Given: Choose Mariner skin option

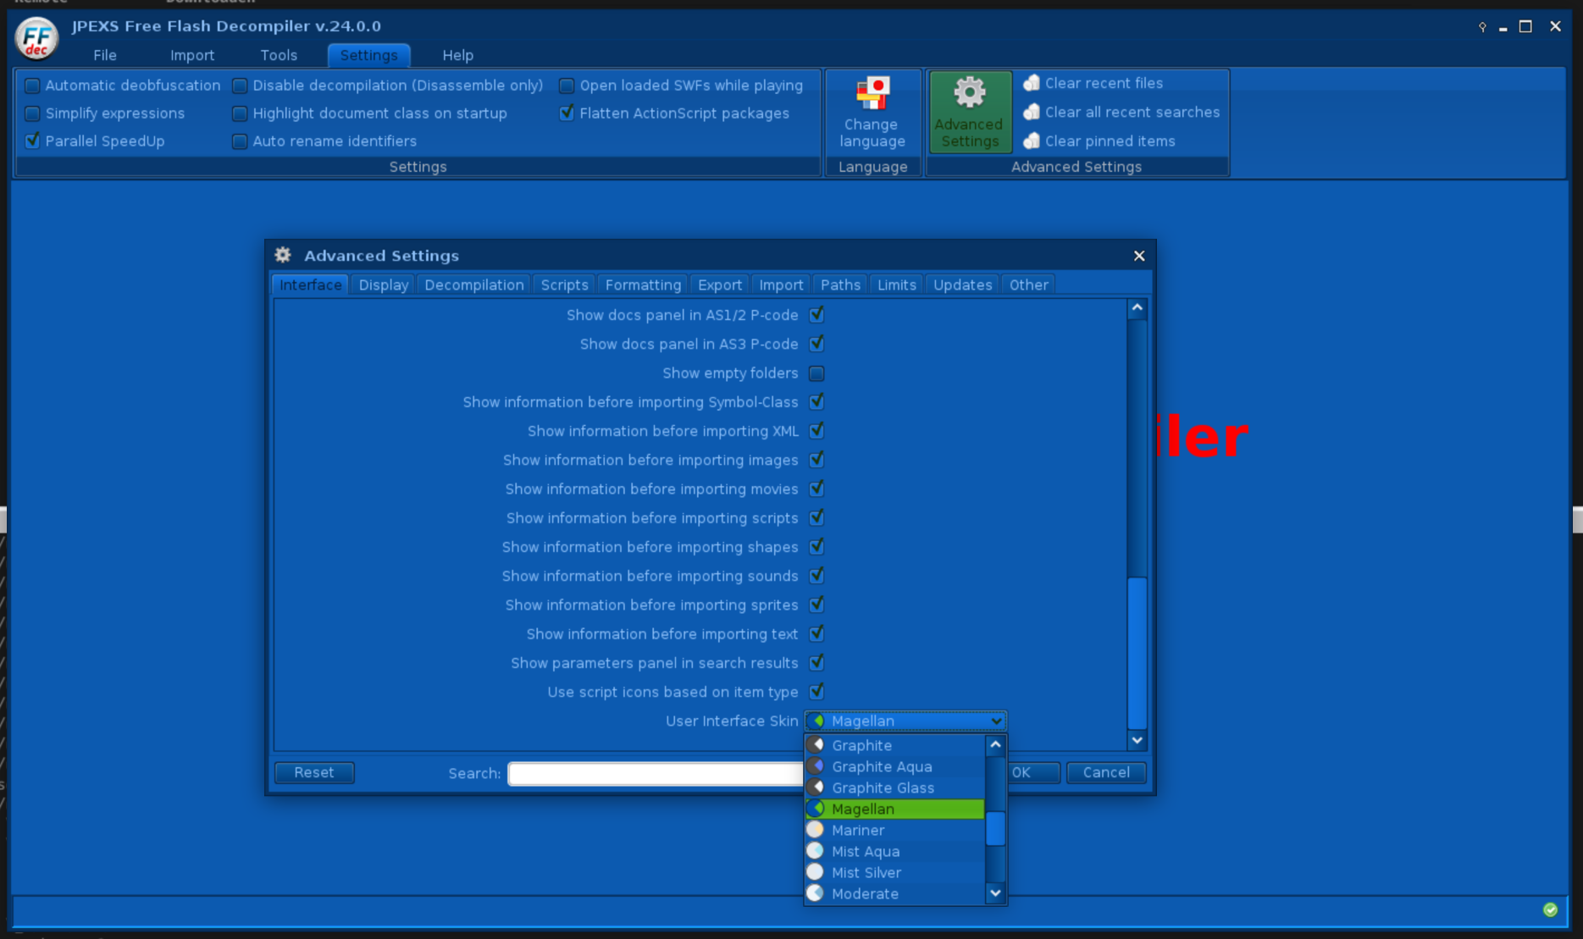Looking at the screenshot, I should pyautogui.click(x=895, y=830).
